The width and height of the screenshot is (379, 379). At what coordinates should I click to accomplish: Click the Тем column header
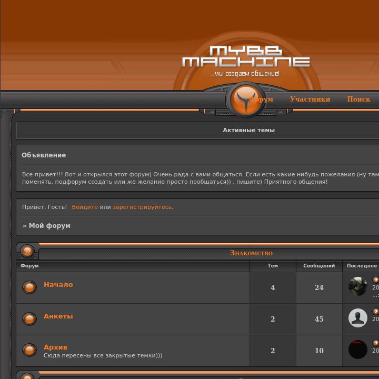tap(273, 265)
